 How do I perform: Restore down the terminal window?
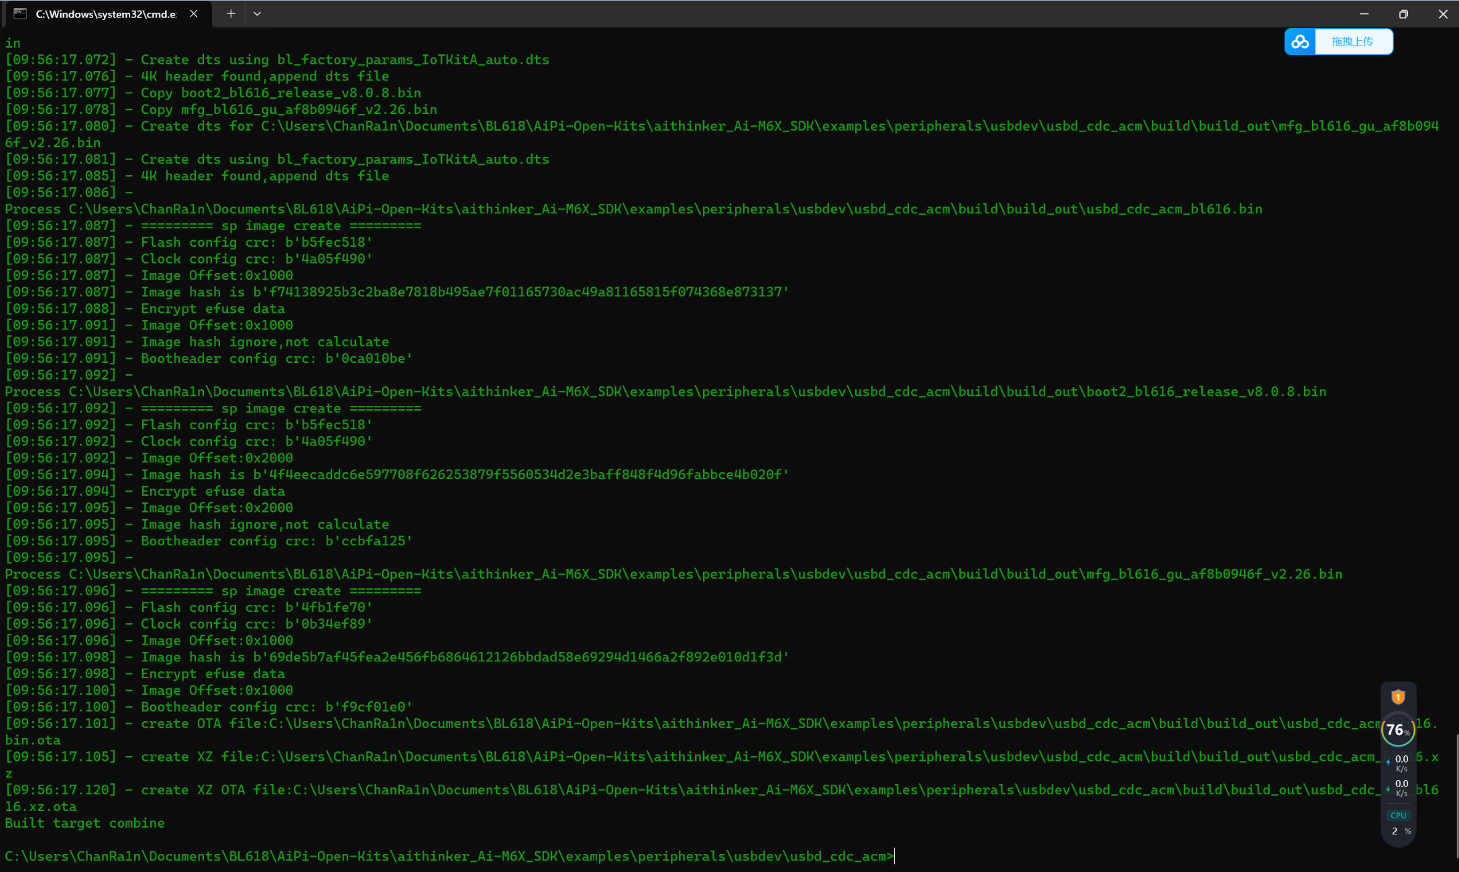(1403, 13)
